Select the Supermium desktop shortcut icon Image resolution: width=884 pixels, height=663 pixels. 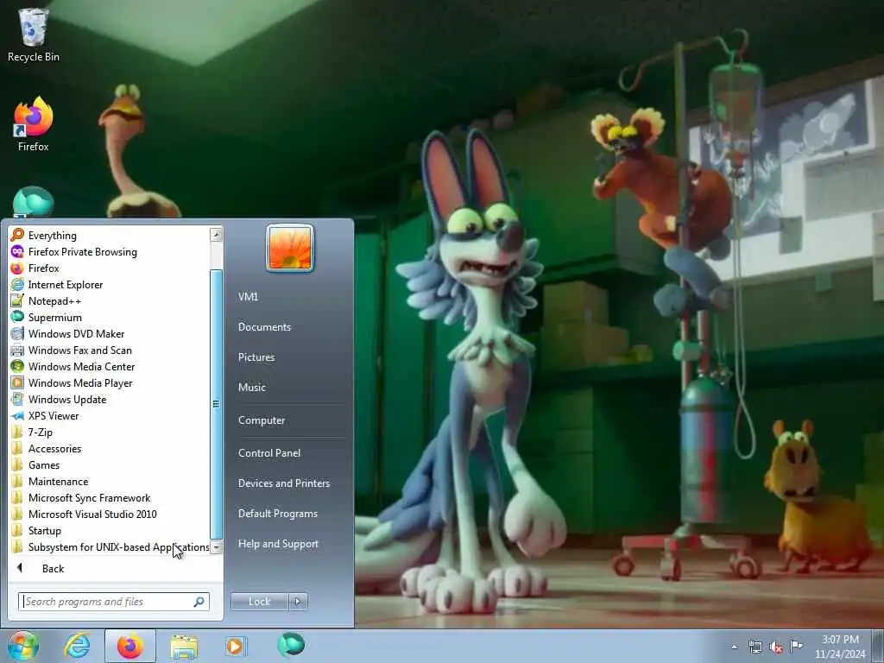pyautogui.click(x=34, y=202)
